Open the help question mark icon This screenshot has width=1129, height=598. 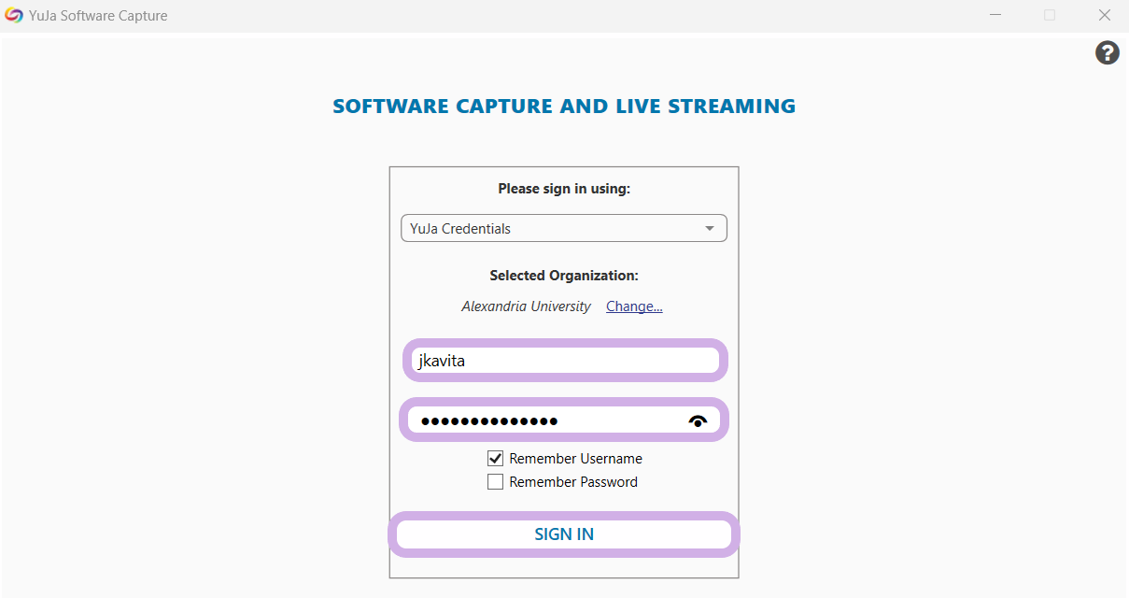point(1107,53)
